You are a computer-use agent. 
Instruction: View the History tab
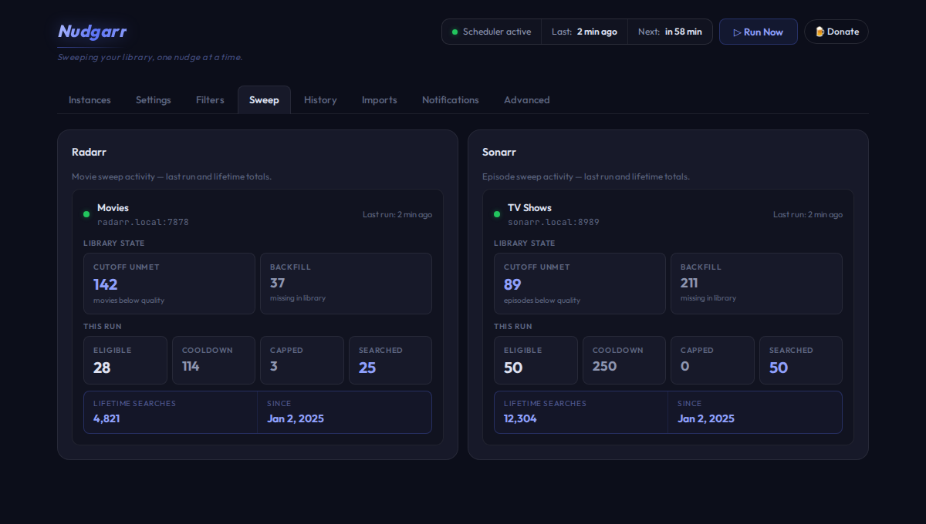point(320,100)
